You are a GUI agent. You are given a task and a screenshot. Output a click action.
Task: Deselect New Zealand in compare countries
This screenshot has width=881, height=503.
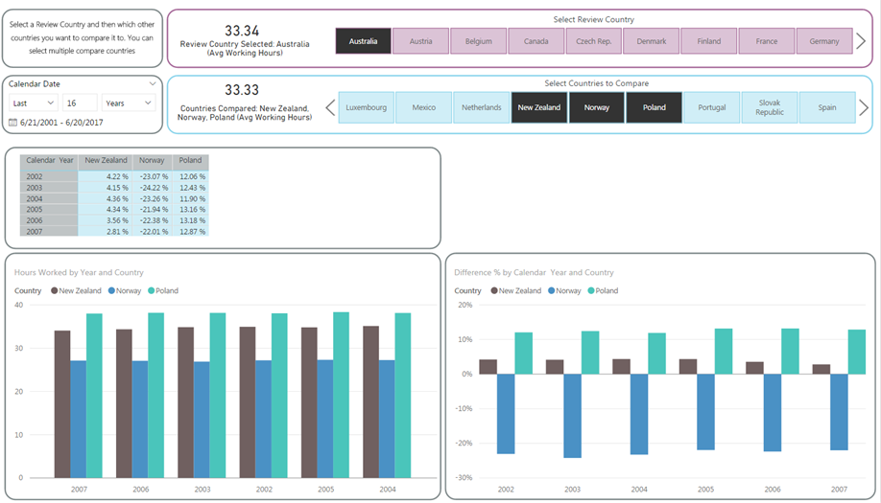538,107
